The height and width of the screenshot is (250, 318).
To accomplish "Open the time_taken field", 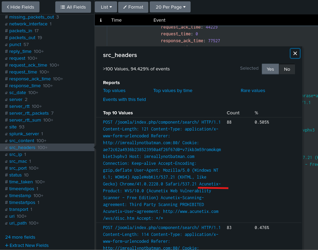I will 21,182.
